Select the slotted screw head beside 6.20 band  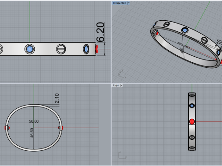pyautogui.click(x=61, y=49)
